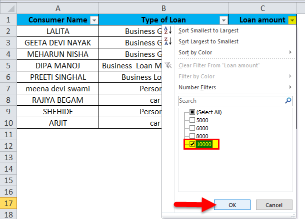Check the 5000 filter checkbox
This screenshot has width=305, height=219.
[x=192, y=120]
